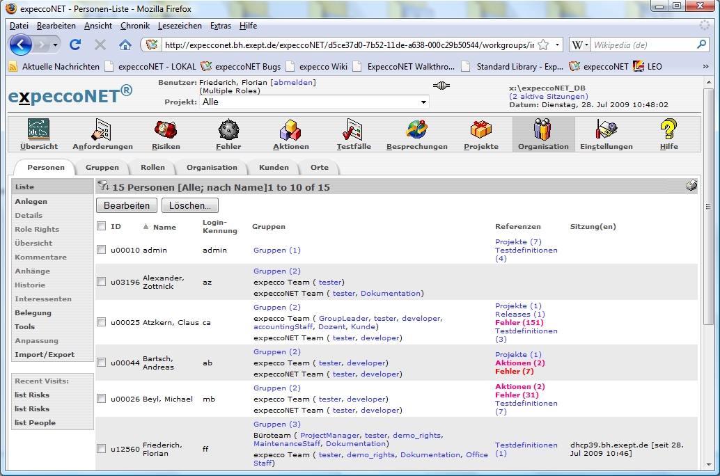Open the URL bar history dropdown
This screenshot has height=476, width=720.
(x=558, y=45)
